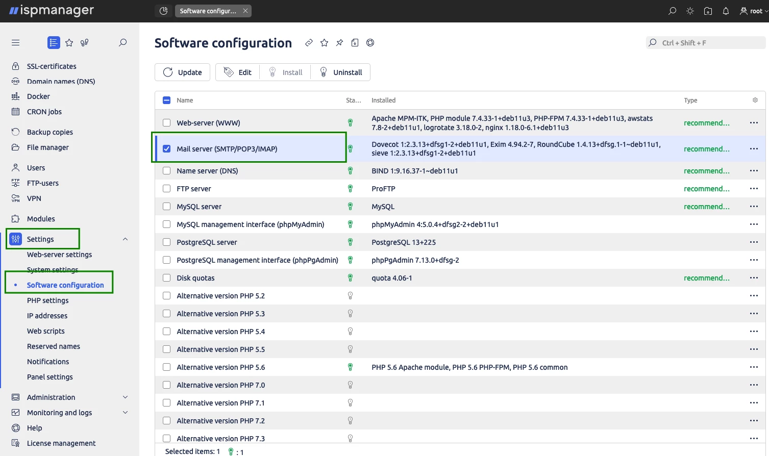Check the Disk quotas checkbox

pyautogui.click(x=166, y=278)
